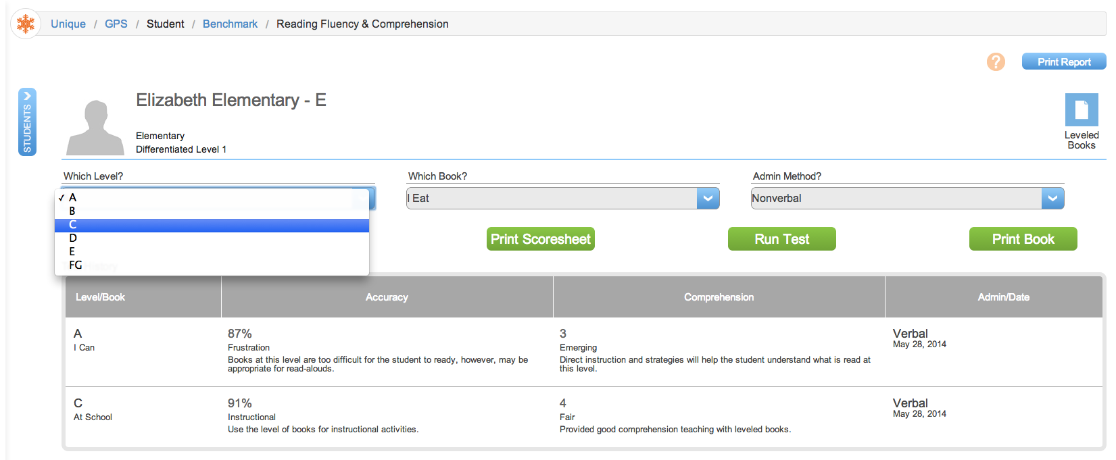Viewport: 1116px width, 460px height.
Task: Click the orange snowflake home logo
Action: pyautogui.click(x=26, y=24)
